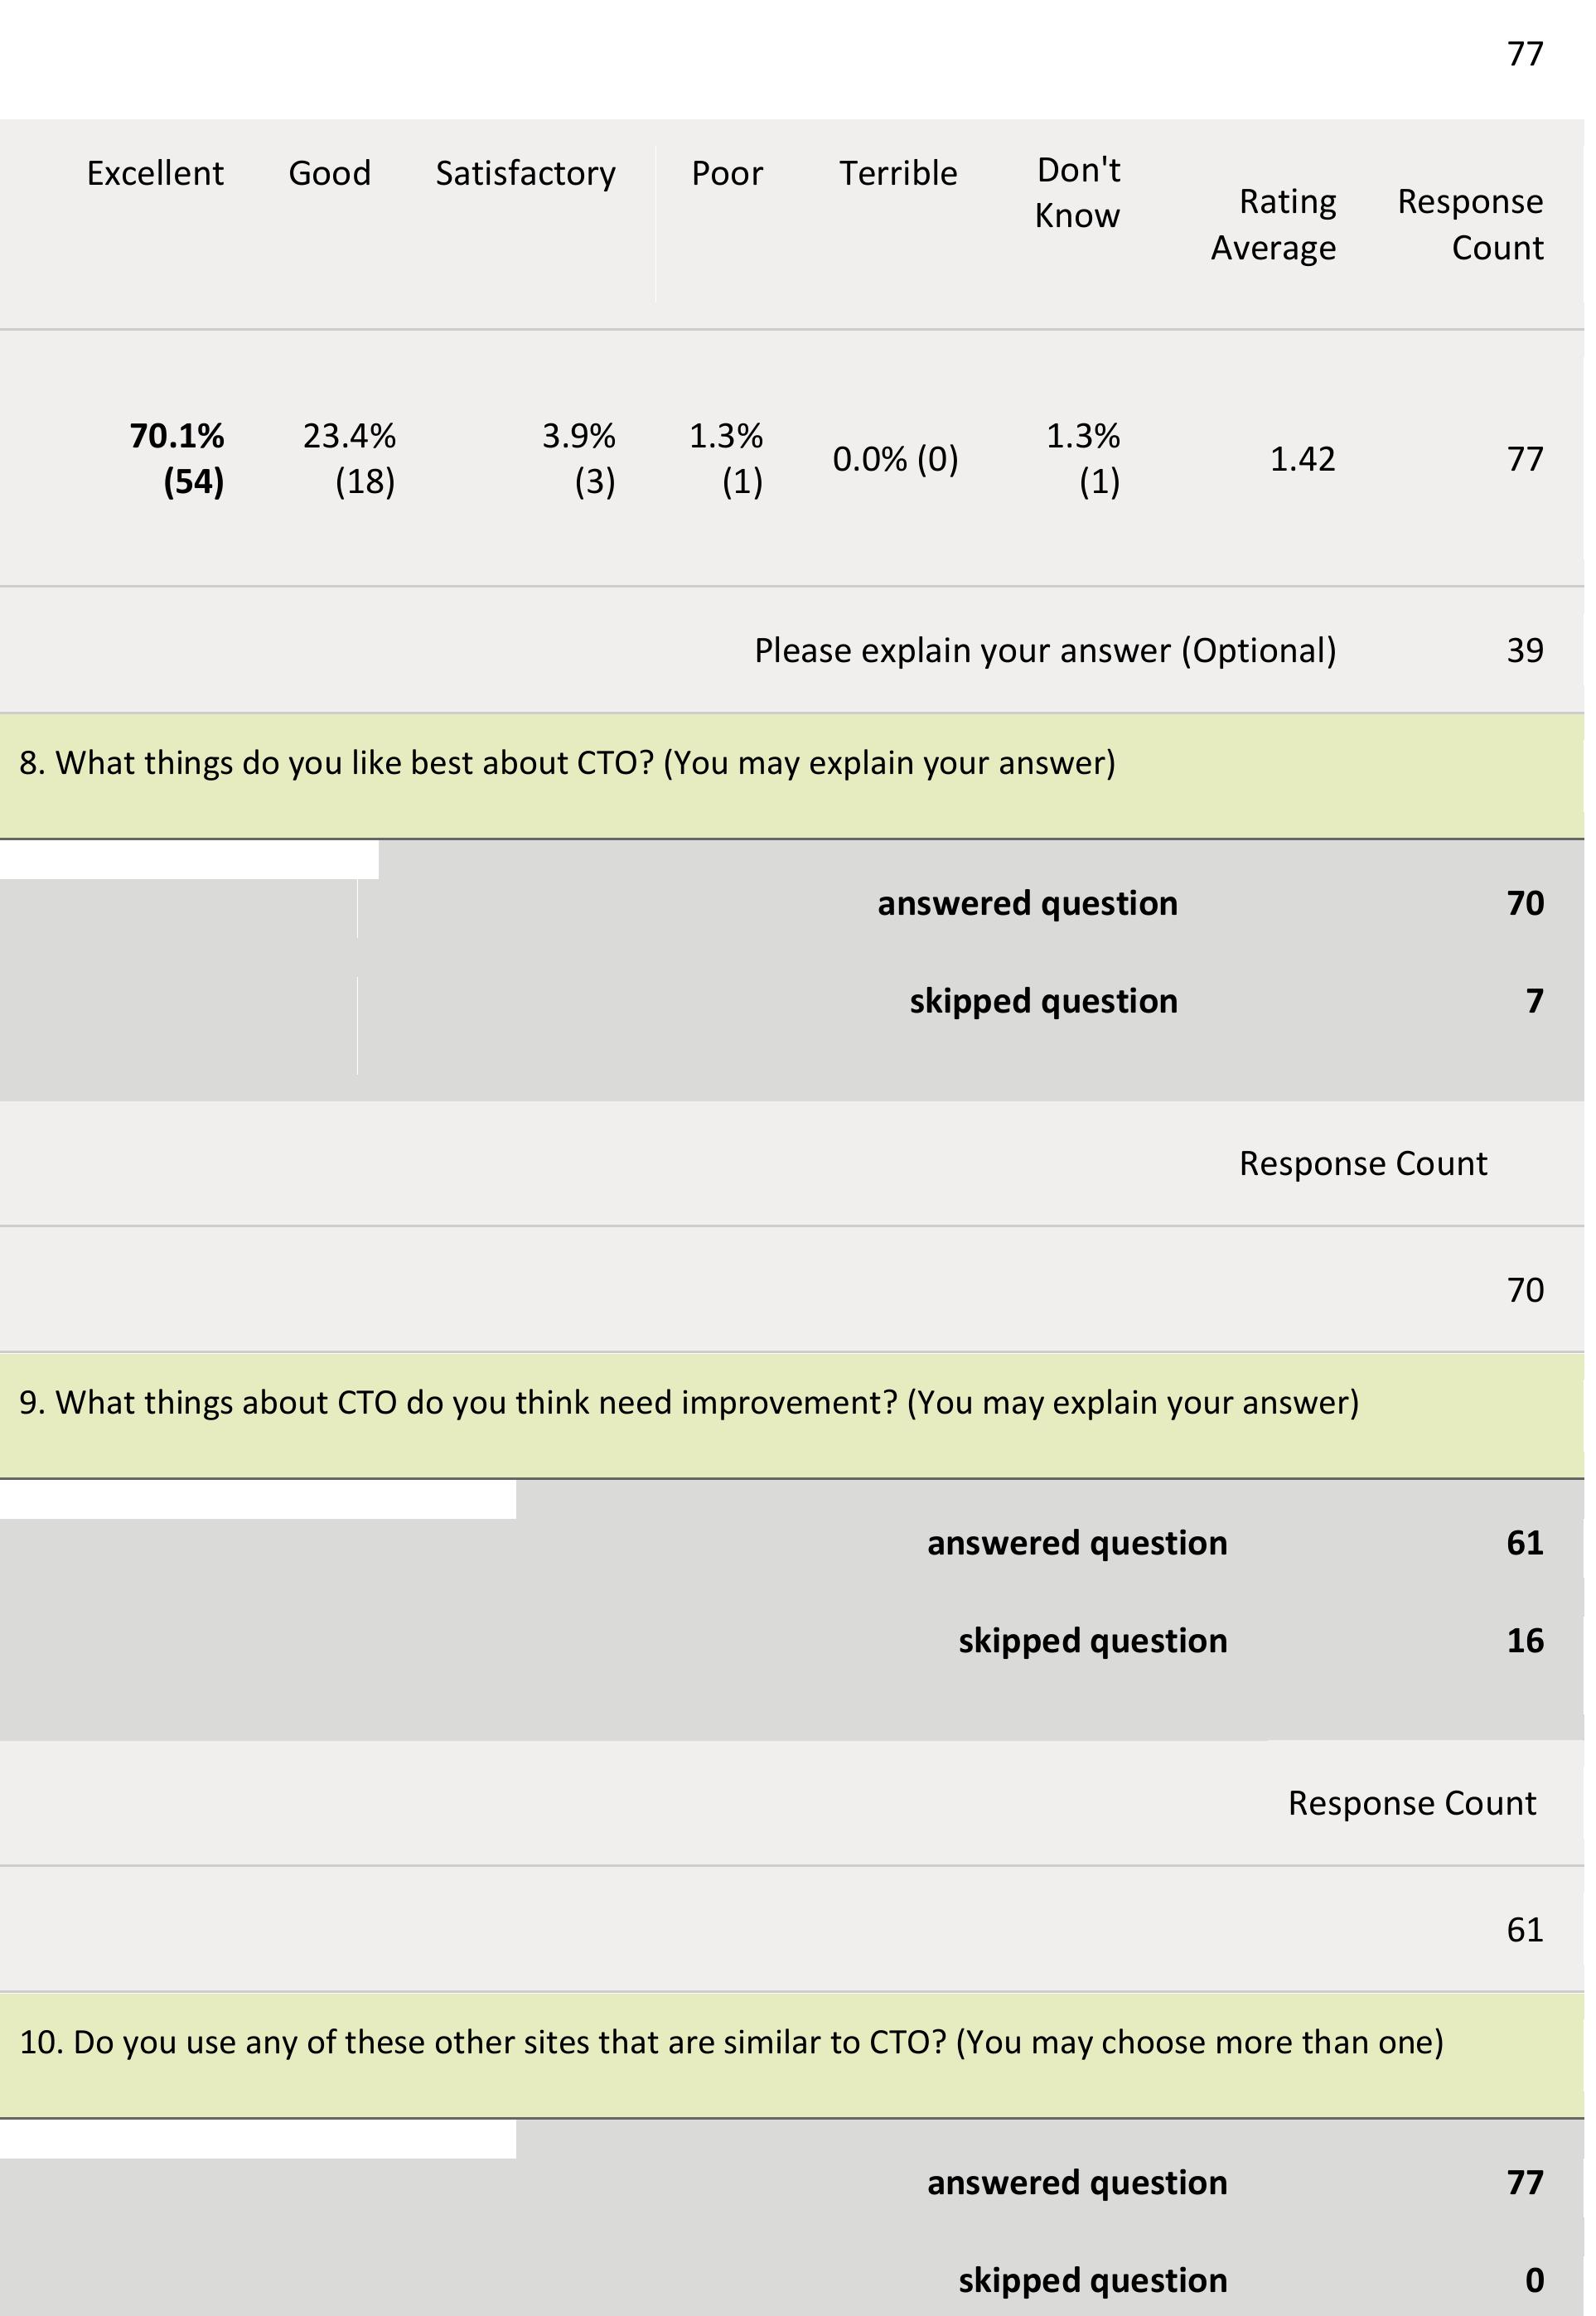
Task: Click the Don't Know column header
Action: tap(1077, 193)
